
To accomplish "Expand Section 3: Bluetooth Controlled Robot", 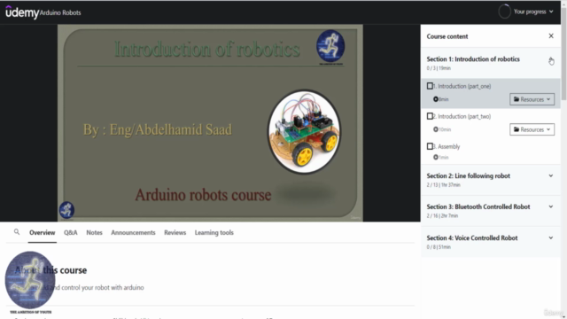I will pos(551,206).
